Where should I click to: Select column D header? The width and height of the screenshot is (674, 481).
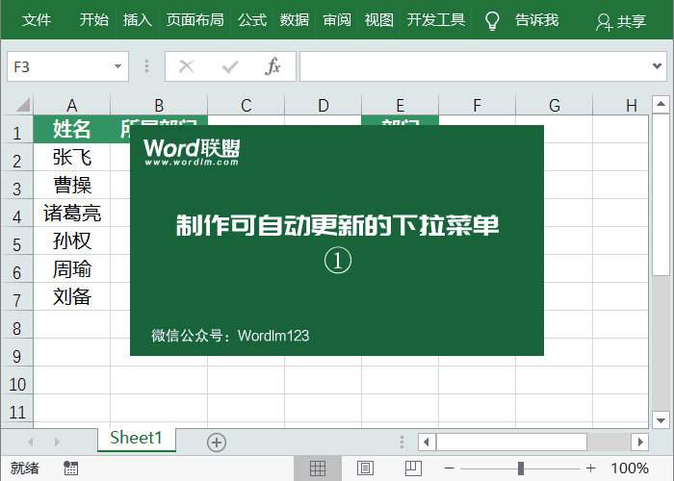[x=324, y=105]
